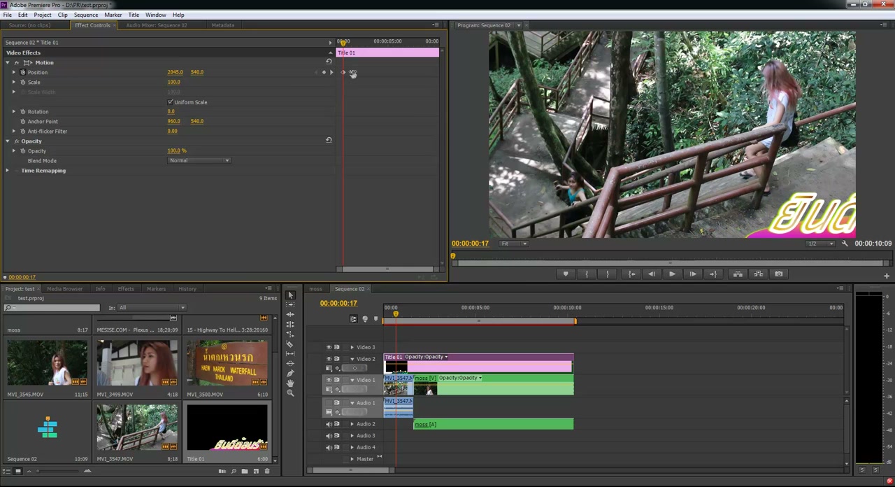Select the Hand tool
The width and height of the screenshot is (895, 487).
(290, 383)
